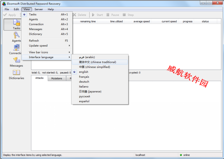Click localhost in the status bar

pos(140,155)
